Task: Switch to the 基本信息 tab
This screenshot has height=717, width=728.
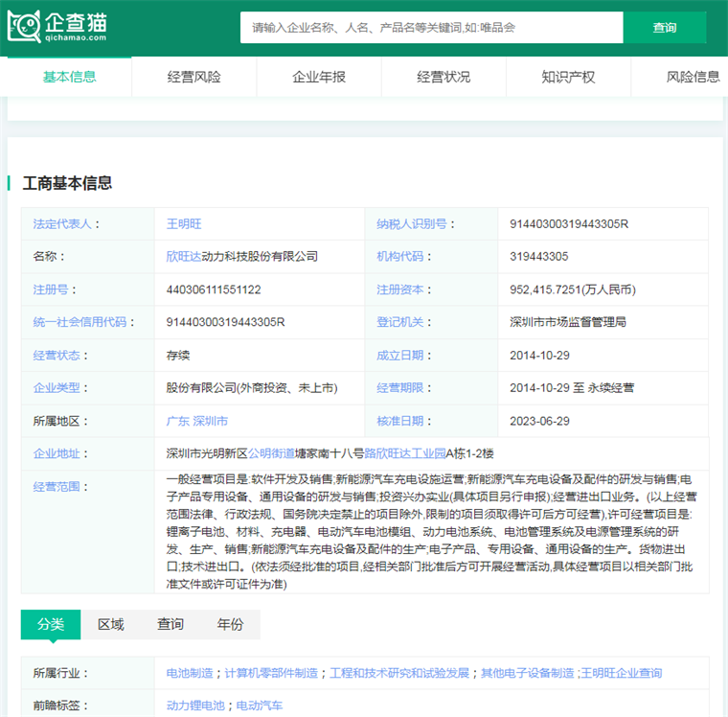Action: (70, 77)
